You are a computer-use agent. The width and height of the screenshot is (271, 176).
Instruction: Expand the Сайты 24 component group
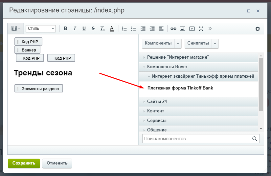pyautogui.click(x=157, y=102)
